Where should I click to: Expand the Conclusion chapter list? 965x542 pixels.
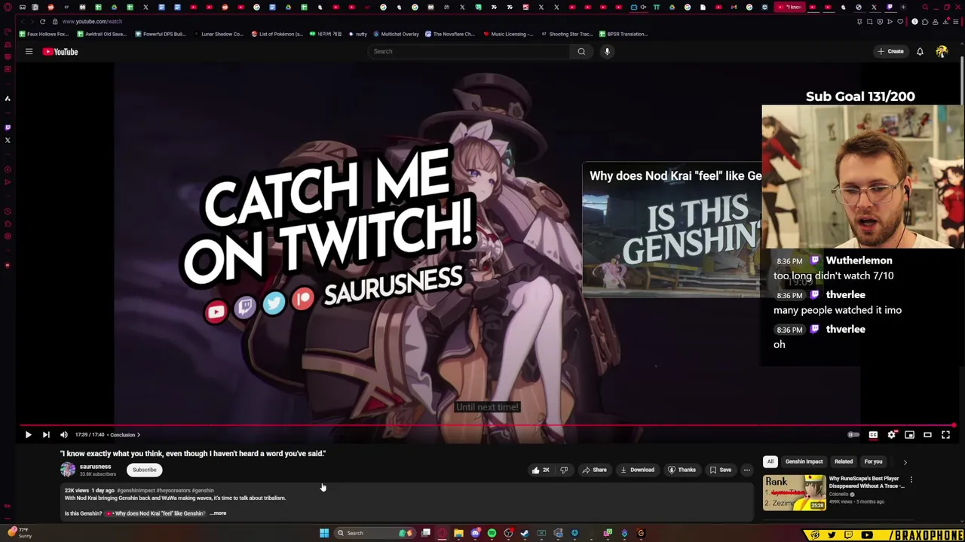(x=125, y=434)
